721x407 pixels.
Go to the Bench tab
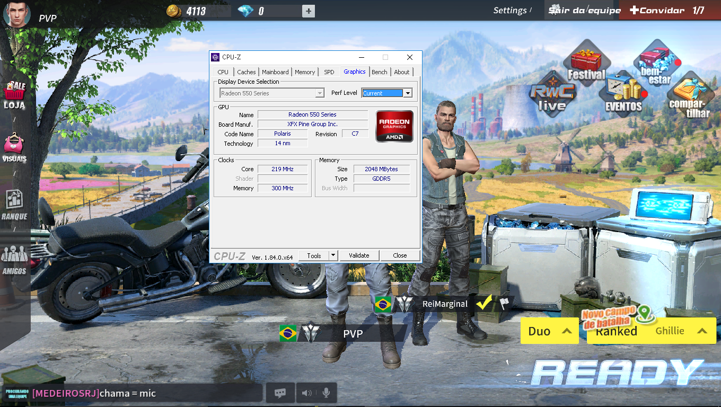pyautogui.click(x=379, y=72)
